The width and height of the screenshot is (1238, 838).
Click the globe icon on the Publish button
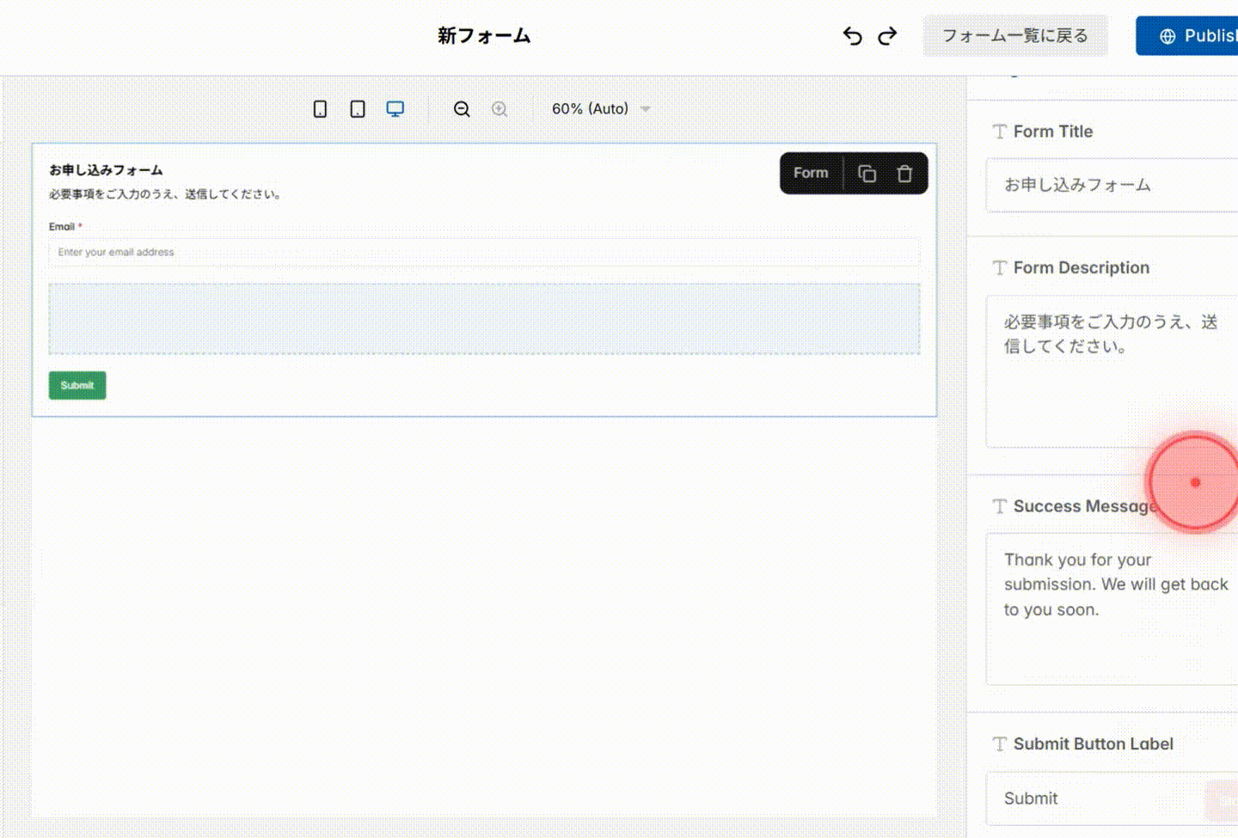tap(1168, 35)
